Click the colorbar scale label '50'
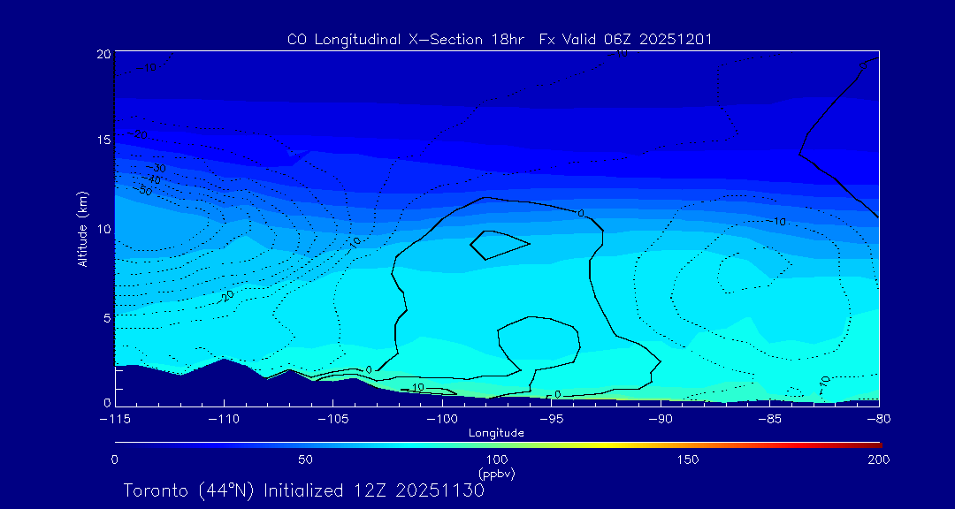This screenshot has width=955, height=509. click(305, 460)
